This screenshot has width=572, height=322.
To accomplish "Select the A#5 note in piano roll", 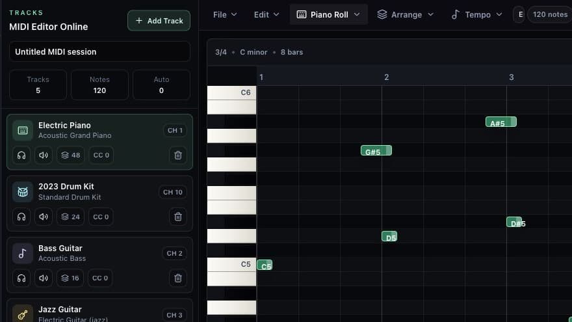I will click(x=501, y=122).
